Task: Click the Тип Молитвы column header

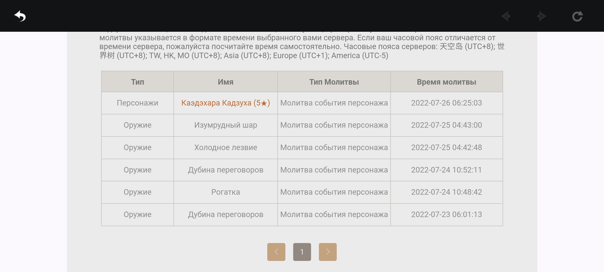Action: click(334, 82)
